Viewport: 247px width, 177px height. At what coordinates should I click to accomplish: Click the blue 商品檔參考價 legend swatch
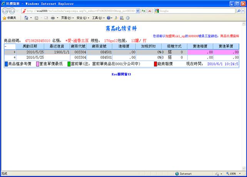[x=6, y=64]
